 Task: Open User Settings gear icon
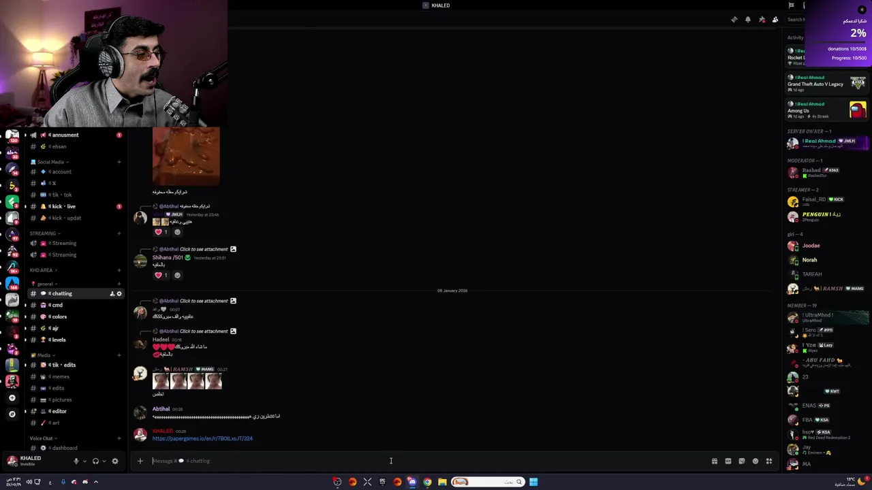pyautogui.click(x=114, y=461)
